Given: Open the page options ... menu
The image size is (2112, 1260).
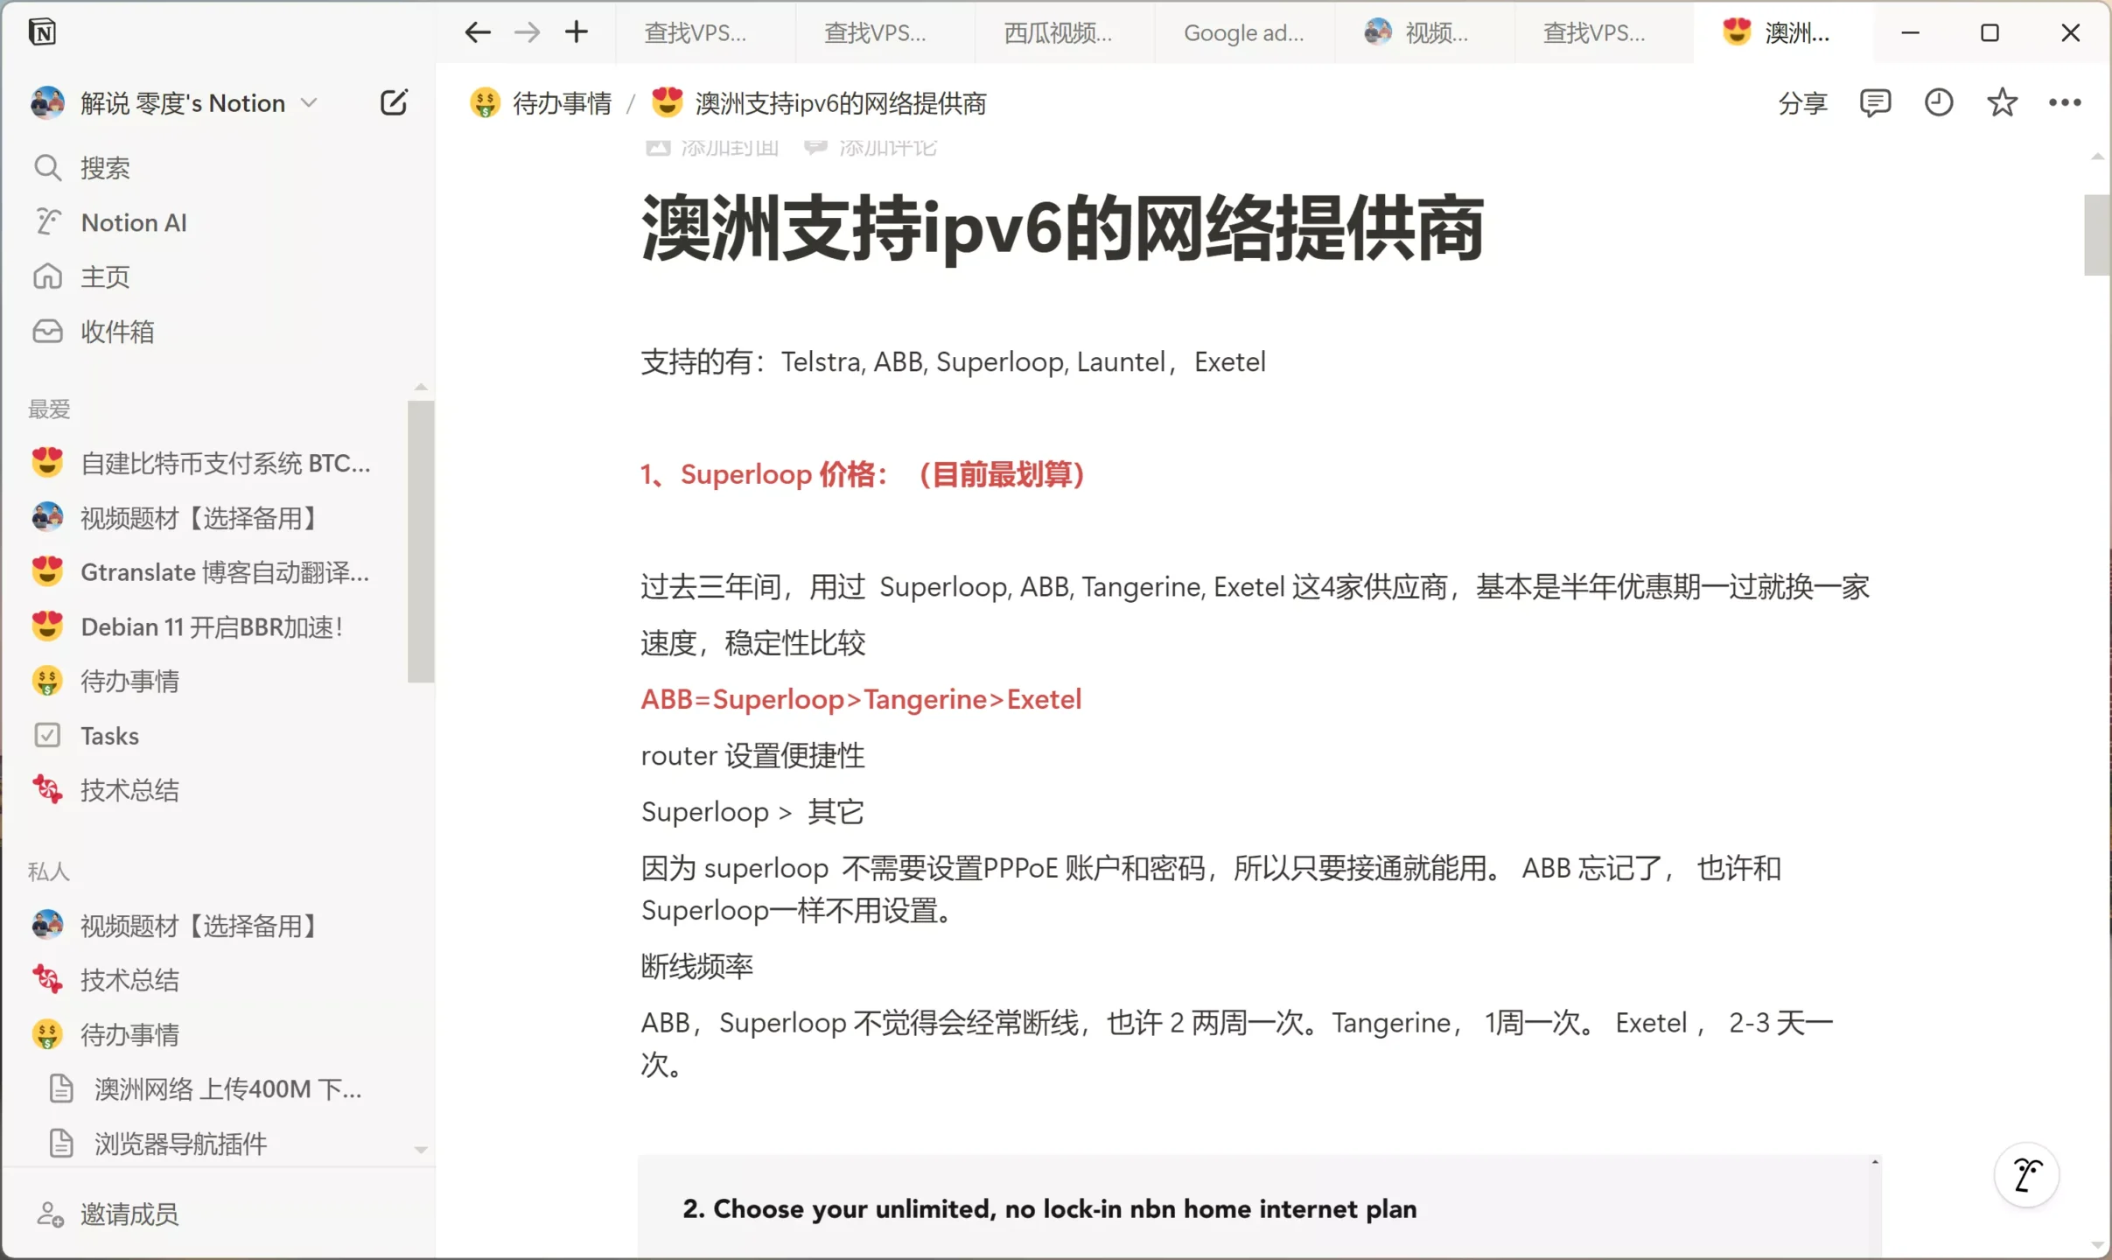Looking at the screenshot, I should (2065, 102).
